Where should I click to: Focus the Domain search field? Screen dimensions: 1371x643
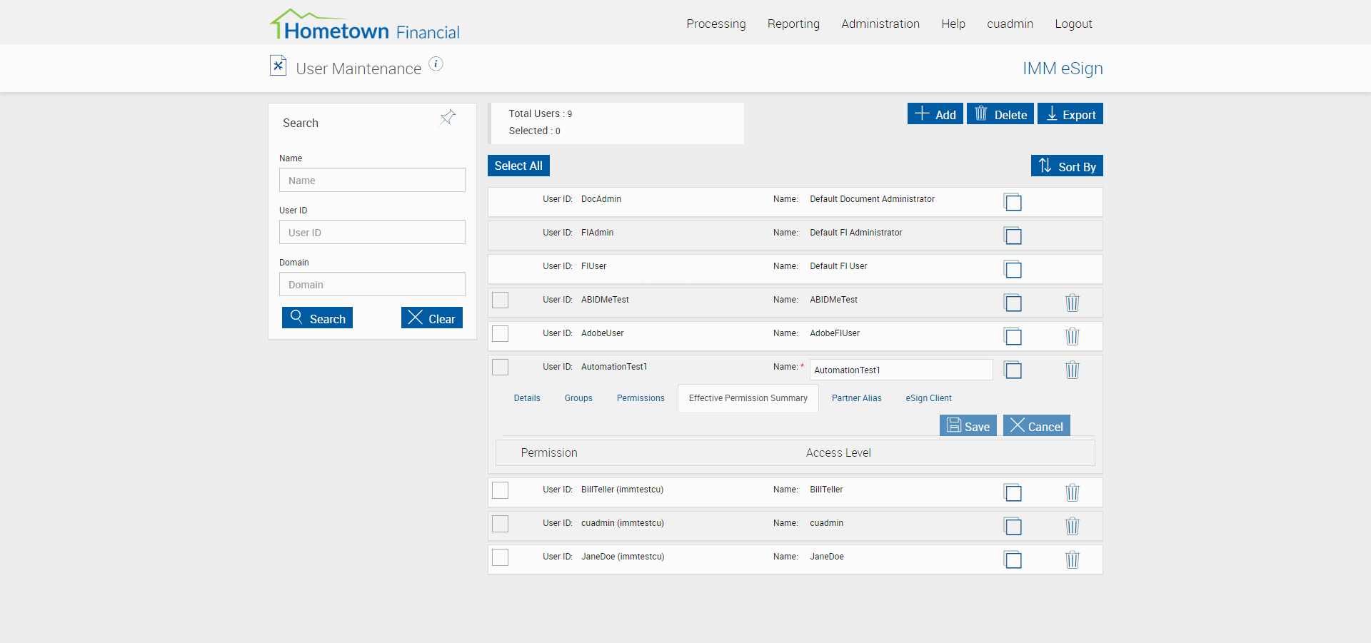[372, 284]
